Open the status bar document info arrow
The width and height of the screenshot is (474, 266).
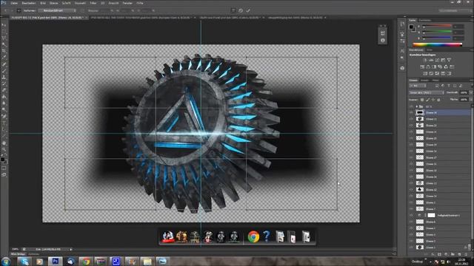(71, 250)
